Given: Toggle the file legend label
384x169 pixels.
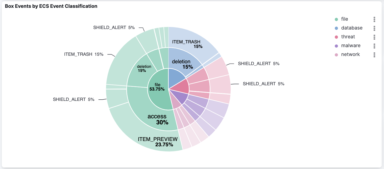Looking at the screenshot, I should 345,19.
